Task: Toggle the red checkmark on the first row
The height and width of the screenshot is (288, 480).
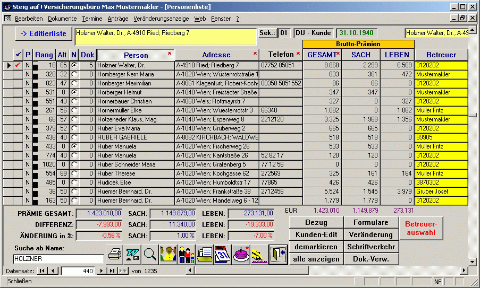Action: coord(18,65)
